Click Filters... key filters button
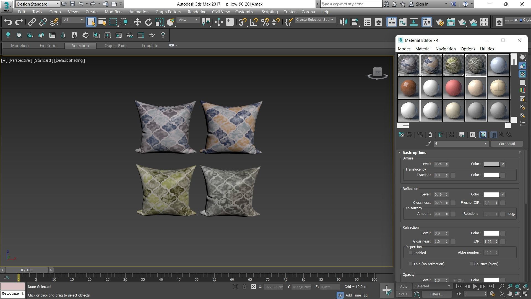The height and width of the screenshot is (299, 531). 437,294
